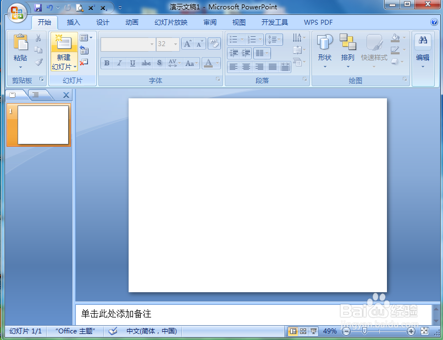Toggle bold formatting
Viewport: 443px width, 340px height.
[x=107, y=63]
